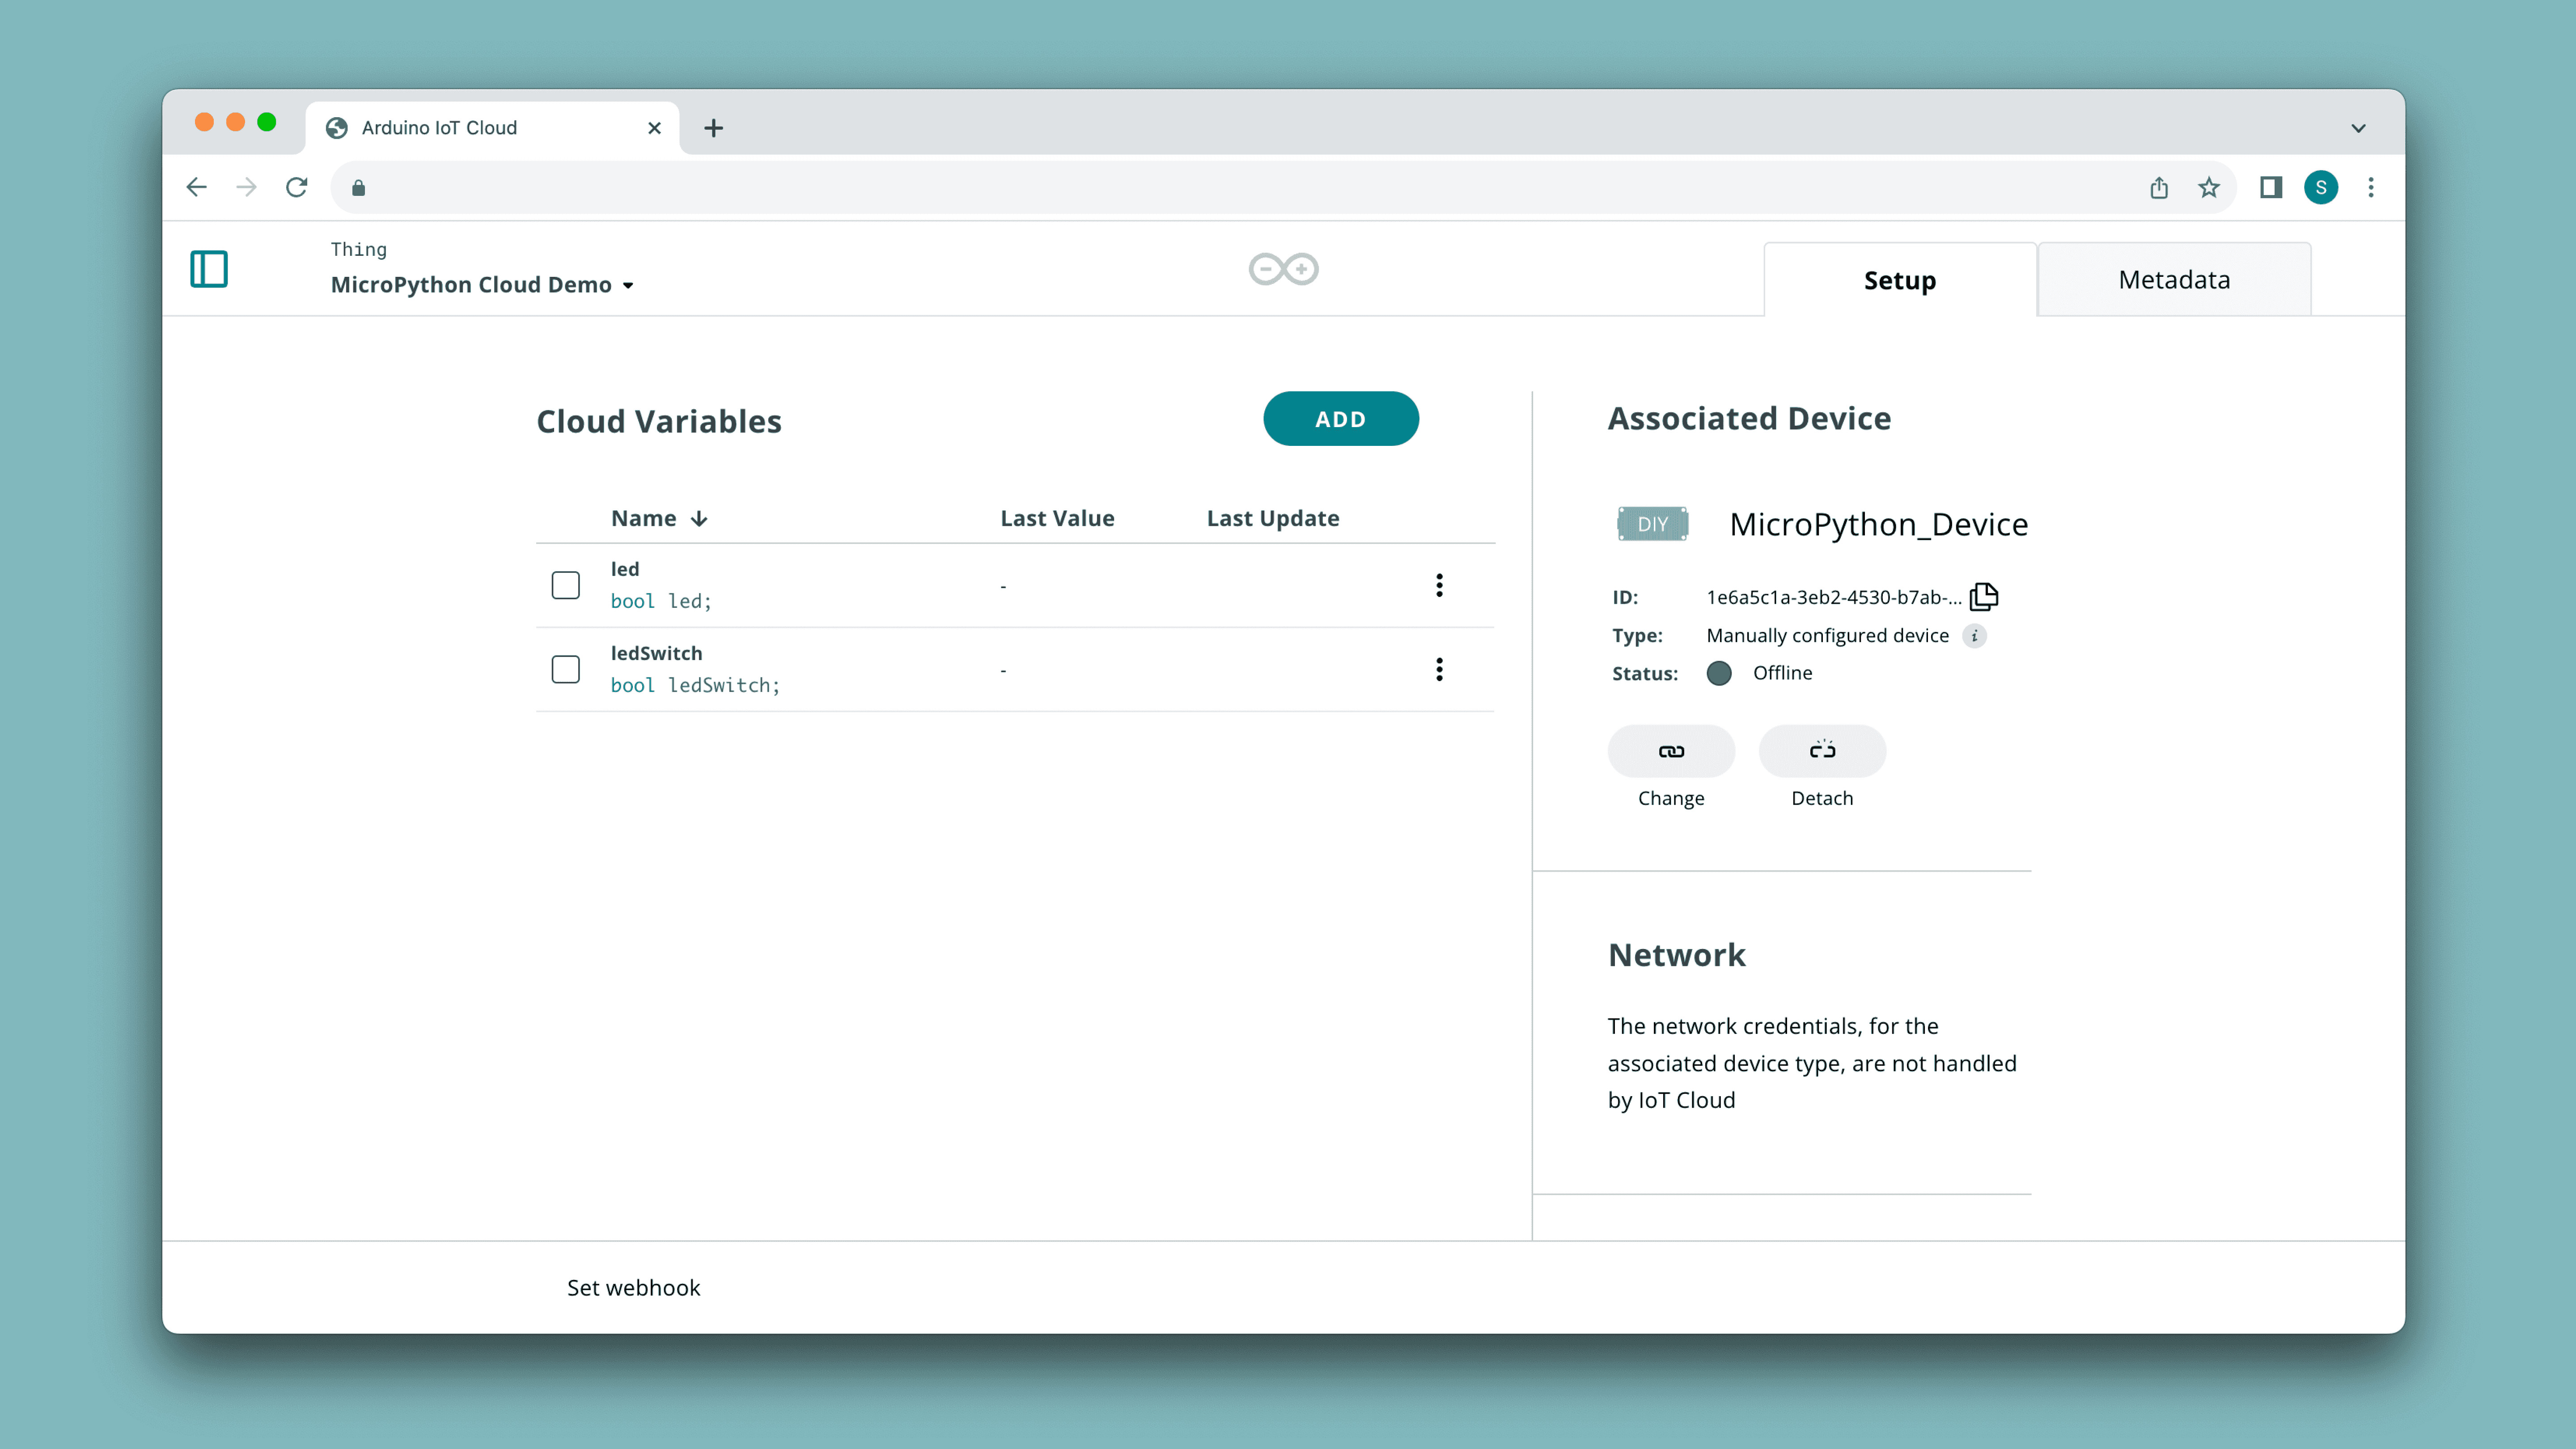
Task: Click the Change device link icon
Action: point(1671,751)
